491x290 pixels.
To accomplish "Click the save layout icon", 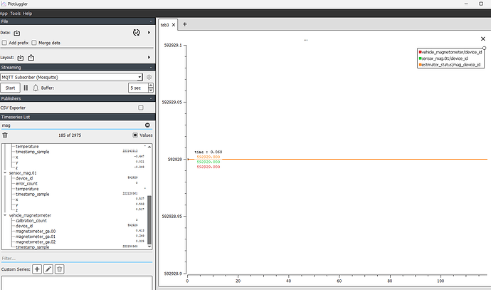I will pos(32,57).
